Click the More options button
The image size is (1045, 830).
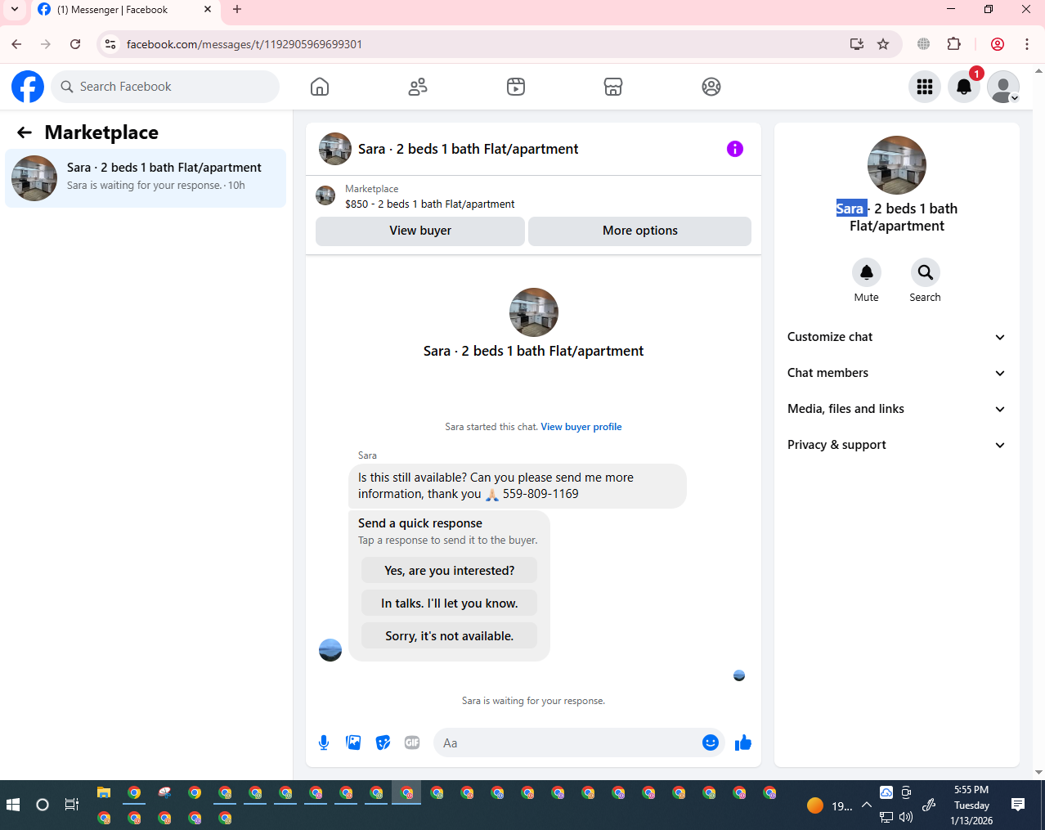click(640, 231)
